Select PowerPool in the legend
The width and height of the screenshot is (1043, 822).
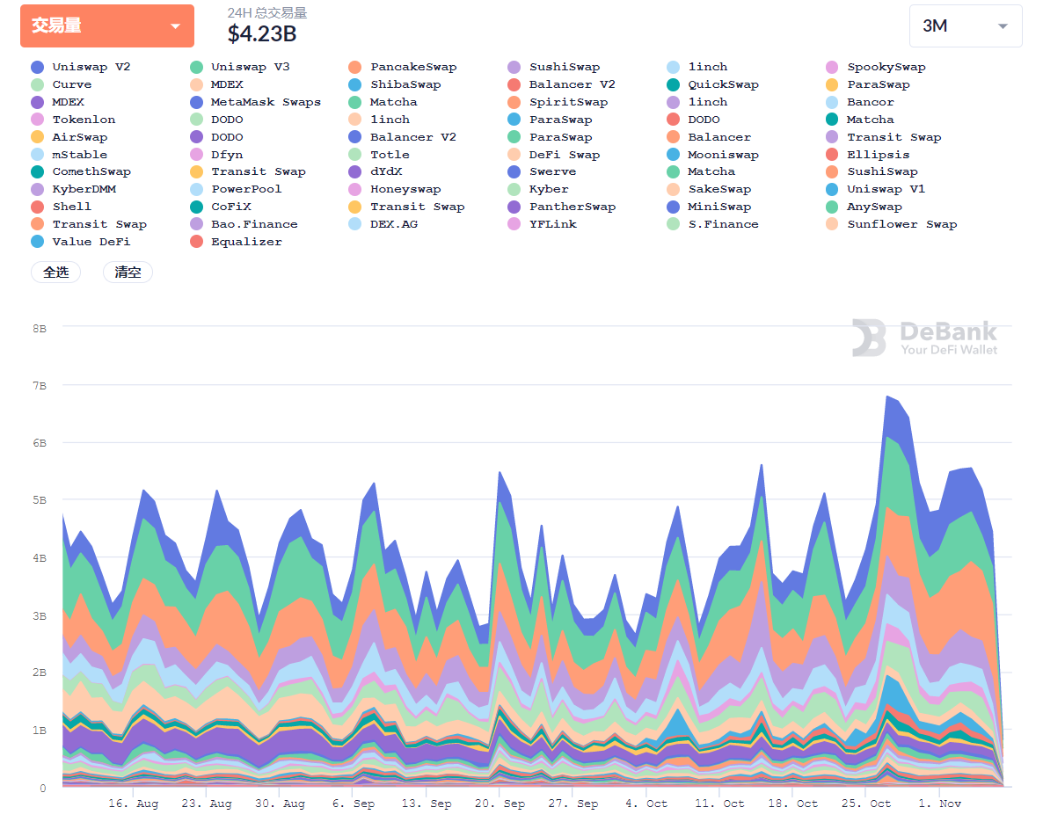click(x=236, y=189)
